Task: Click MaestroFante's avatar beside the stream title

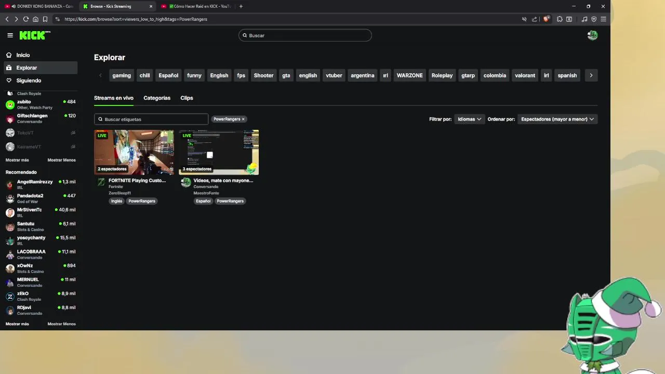Action: click(x=186, y=182)
